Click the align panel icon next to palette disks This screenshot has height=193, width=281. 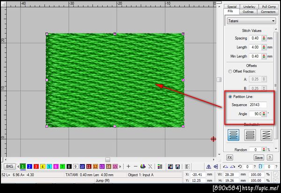[187, 166]
